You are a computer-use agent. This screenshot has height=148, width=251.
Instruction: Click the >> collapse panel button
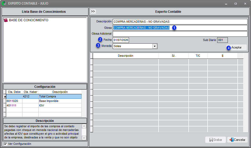[93, 11]
